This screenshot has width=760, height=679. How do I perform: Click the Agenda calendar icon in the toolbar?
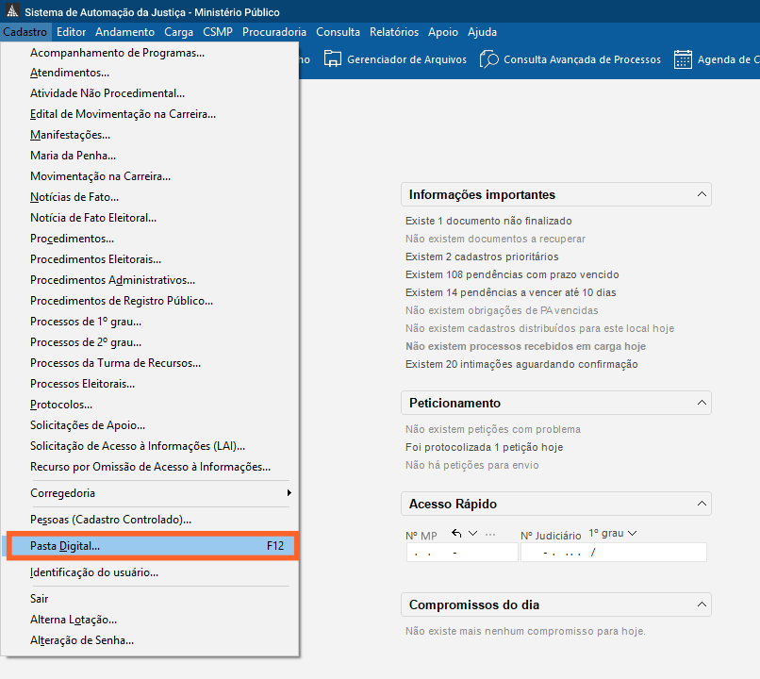684,58
